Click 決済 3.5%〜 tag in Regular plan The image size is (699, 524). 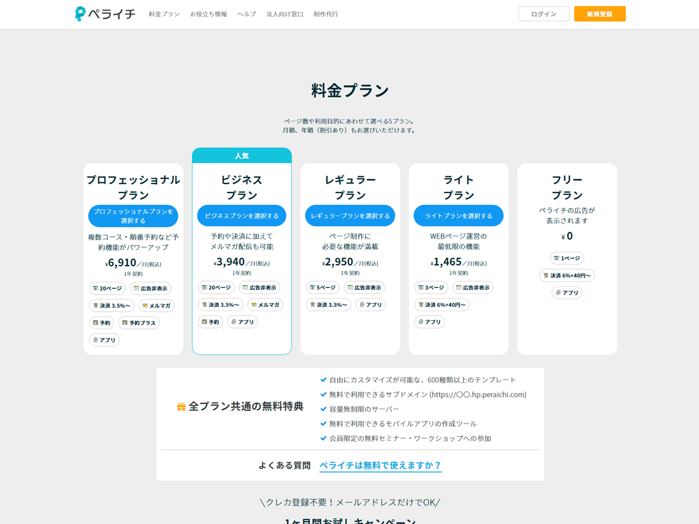pyautogui.click(x=329, y=305)
